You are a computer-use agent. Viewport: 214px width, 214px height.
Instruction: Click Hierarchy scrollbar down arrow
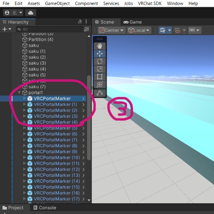point(89,200)
